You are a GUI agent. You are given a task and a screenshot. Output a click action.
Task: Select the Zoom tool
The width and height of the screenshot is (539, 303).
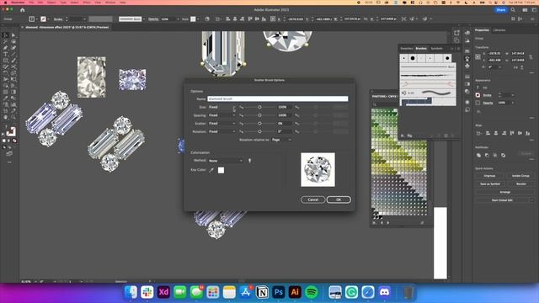point(13,117)
